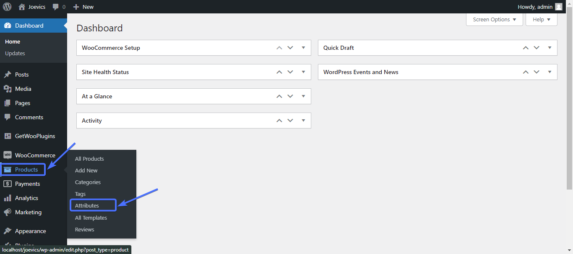Viewport: 573px width, 254px height.
Task: Click the Pages icon in sidebar
Action: click(x=8, y=103)
